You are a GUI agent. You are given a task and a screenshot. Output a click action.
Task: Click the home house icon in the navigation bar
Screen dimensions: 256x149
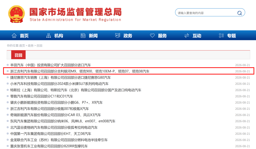tap(14, 36)
